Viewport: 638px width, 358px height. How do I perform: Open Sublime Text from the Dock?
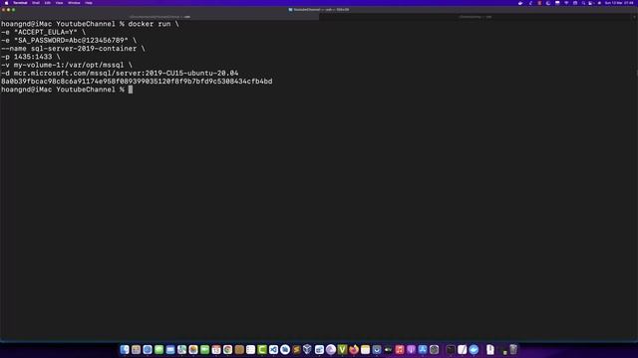(x=296, y=349)
